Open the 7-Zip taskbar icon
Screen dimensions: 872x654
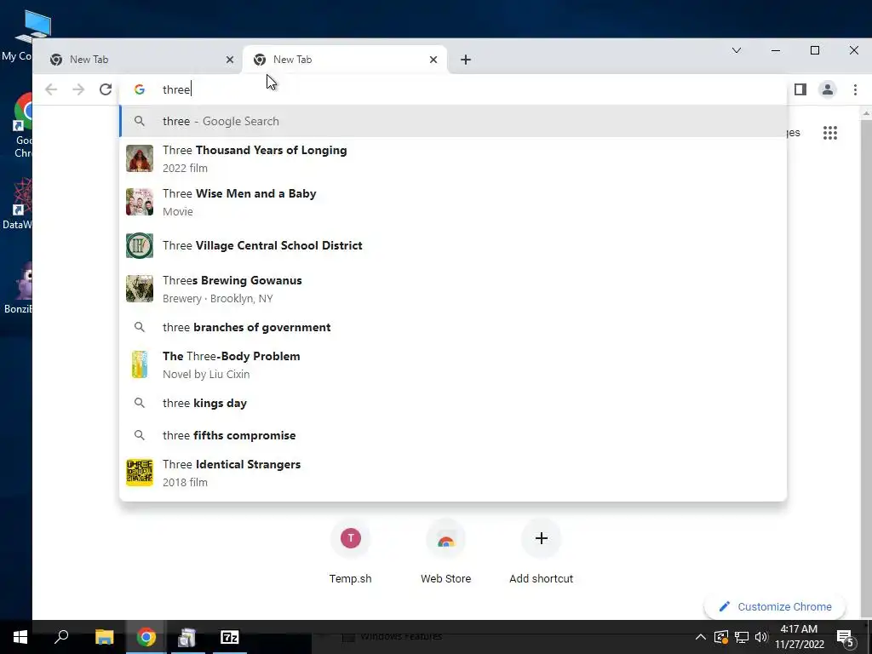click(x=230, y=637)
